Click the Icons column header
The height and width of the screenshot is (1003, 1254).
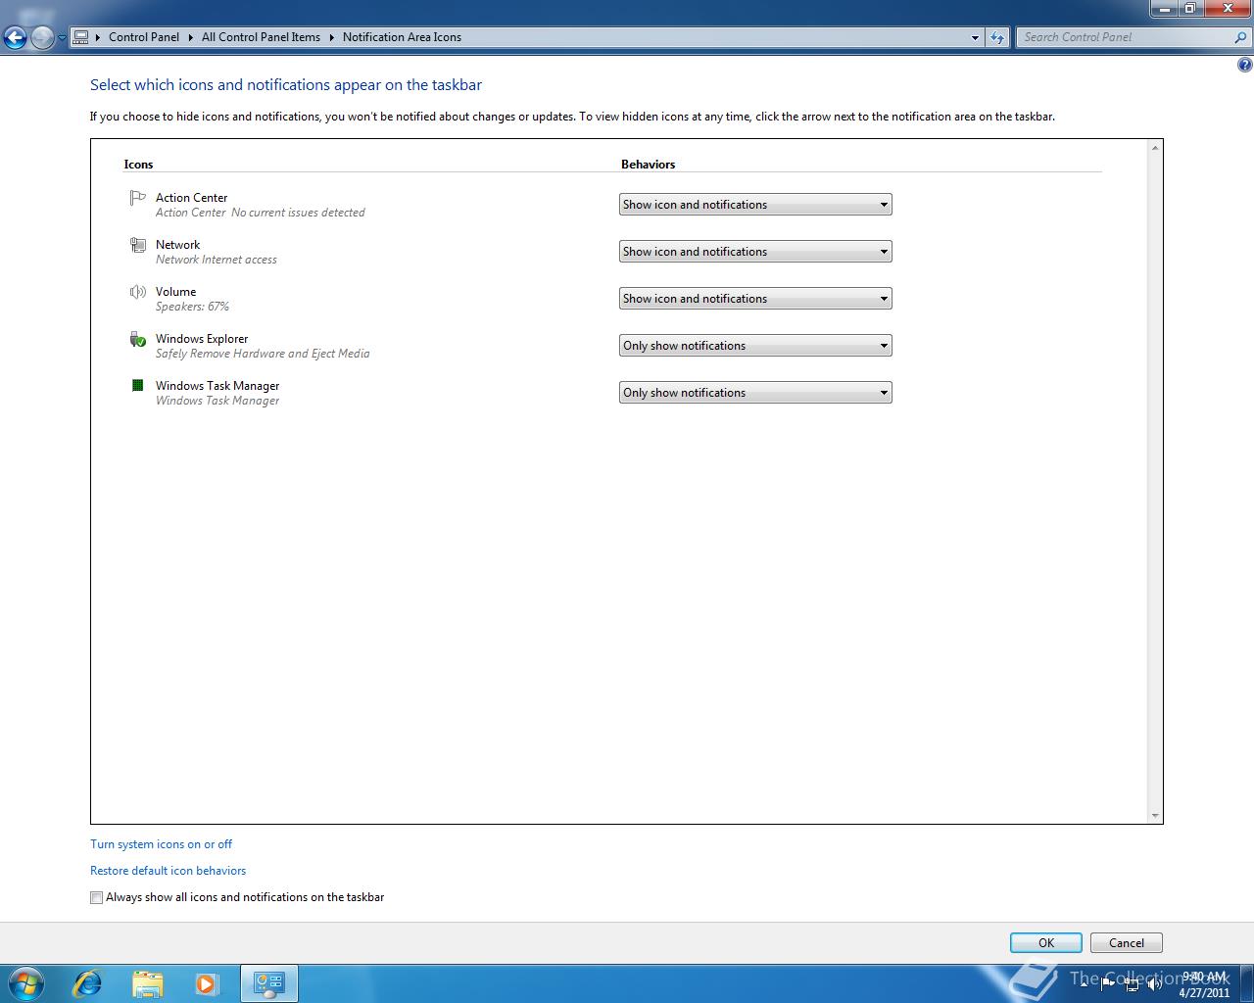[138, 165]
